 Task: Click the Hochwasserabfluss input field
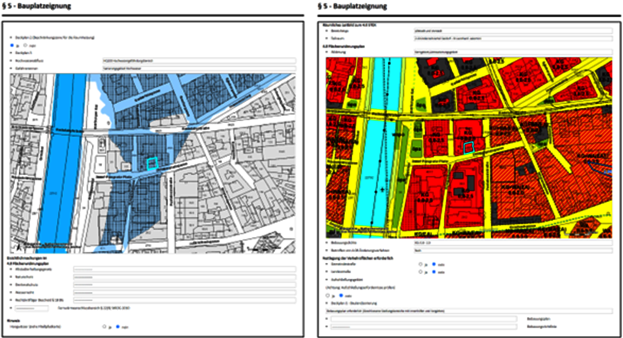click(198, 61)
